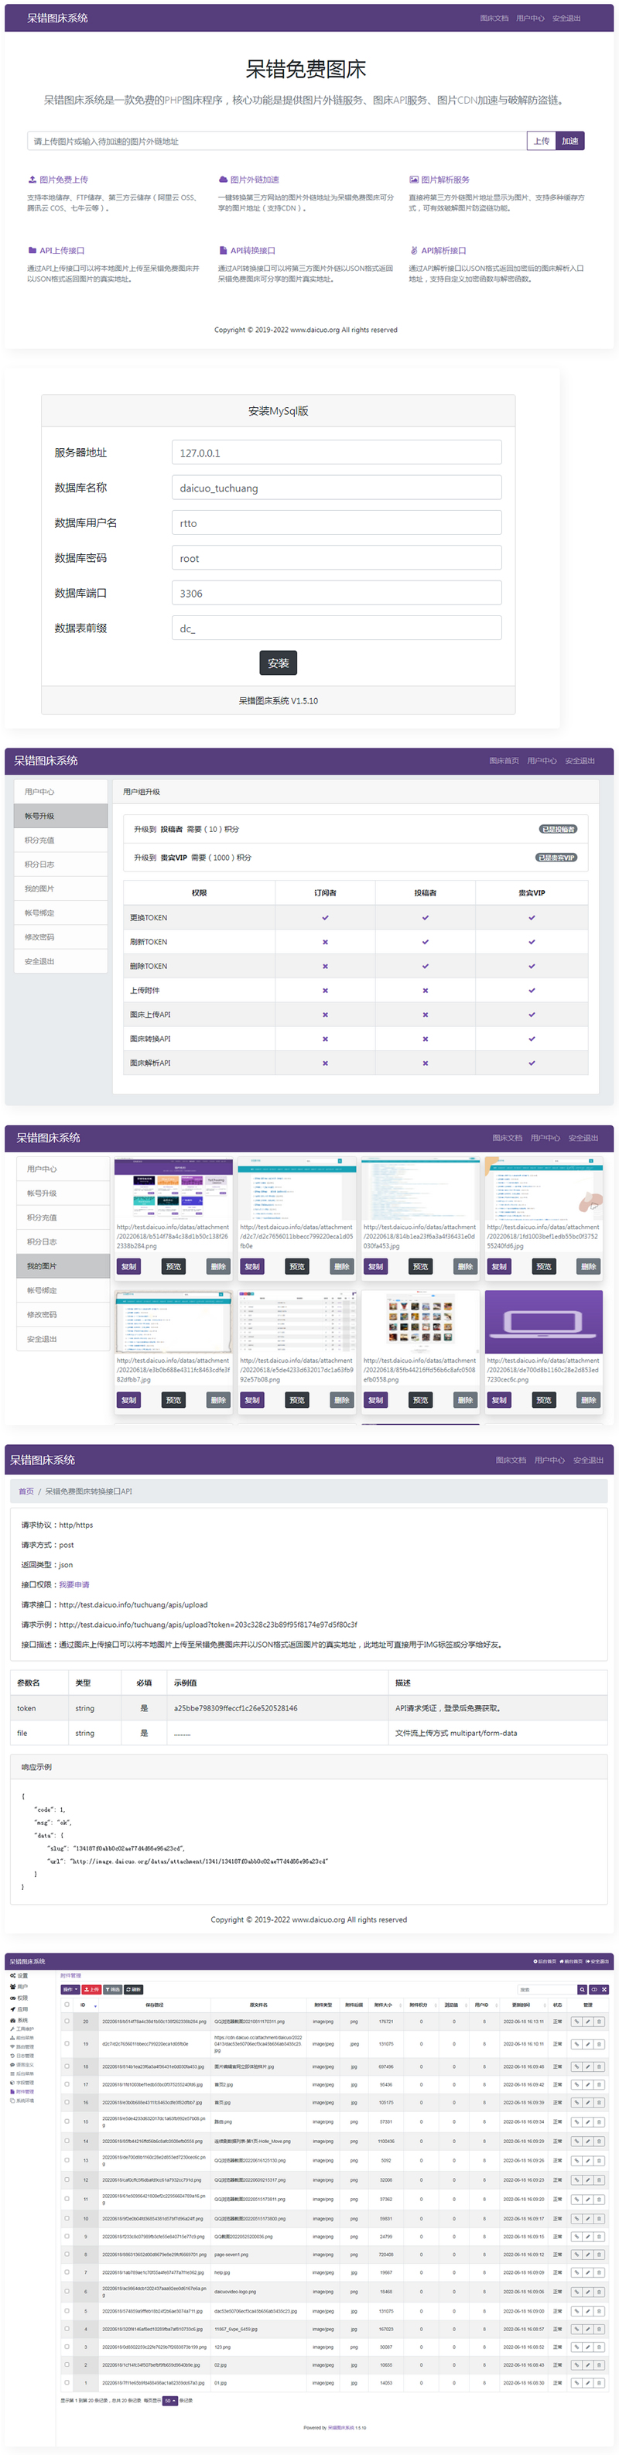Viewport: 619px width, 2455px height.
Task: Expand the 系统 menu in admin sidebar
Action: click(19, 2020)
